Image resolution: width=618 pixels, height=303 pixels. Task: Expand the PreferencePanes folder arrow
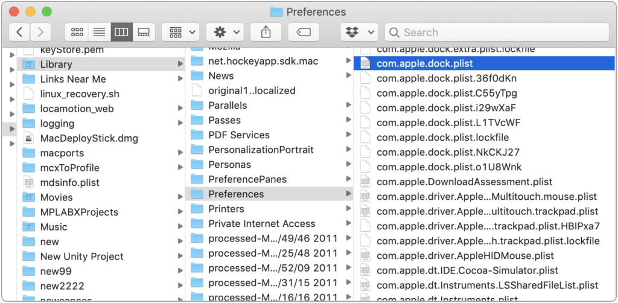[x=348, y=179]
